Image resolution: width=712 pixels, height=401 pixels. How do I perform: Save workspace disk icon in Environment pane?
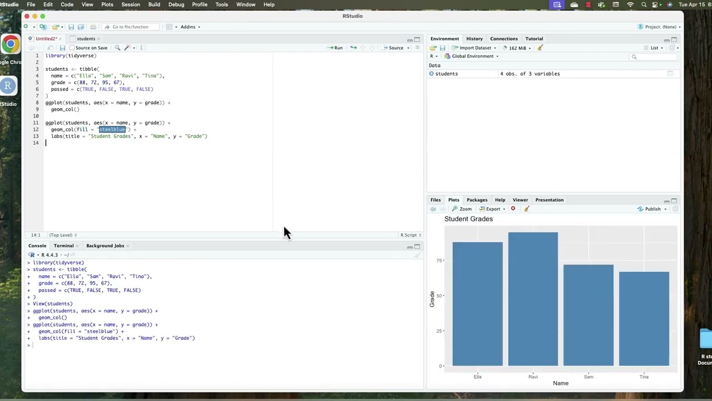coord(443,48)
